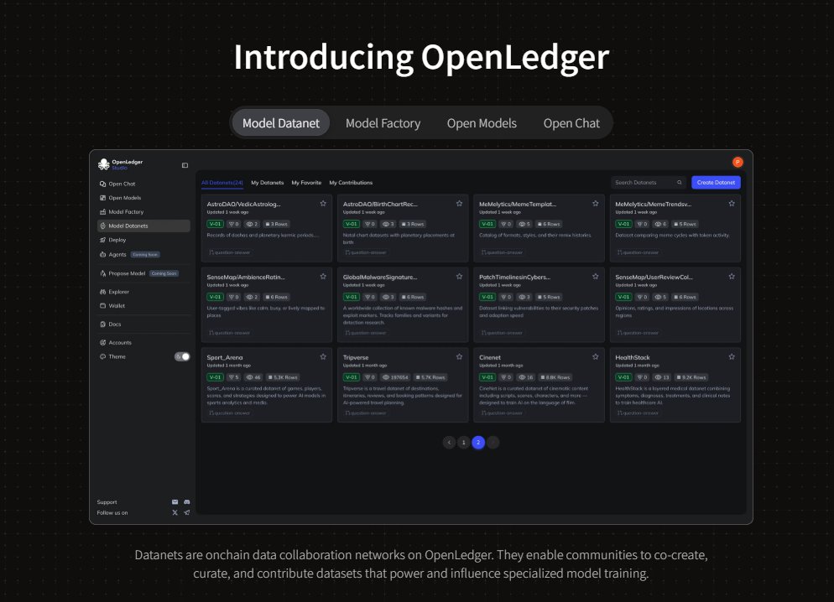Click the search magnifier icon

pyautogui.click(x=680, y=182)
